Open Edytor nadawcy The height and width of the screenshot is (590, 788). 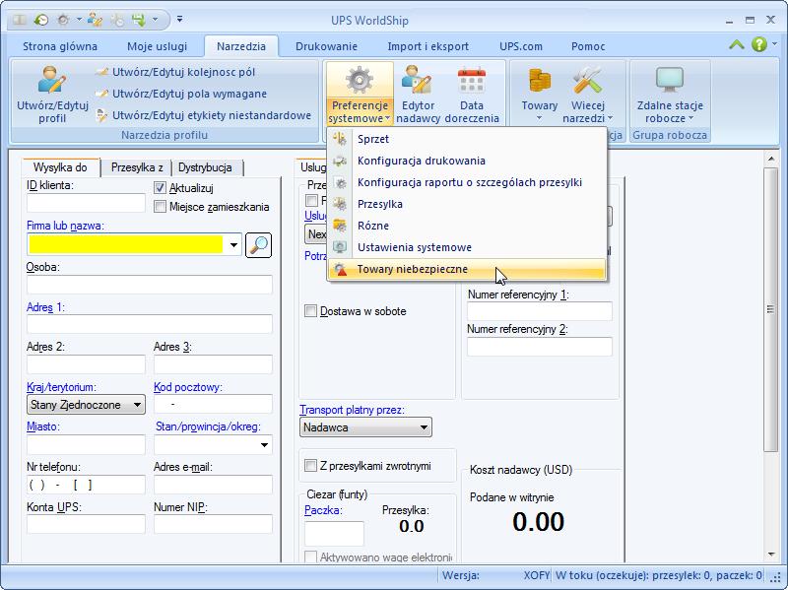[418, 94]
